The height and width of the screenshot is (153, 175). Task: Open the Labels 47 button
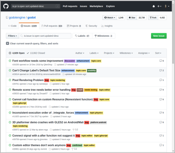pos(82,36)
